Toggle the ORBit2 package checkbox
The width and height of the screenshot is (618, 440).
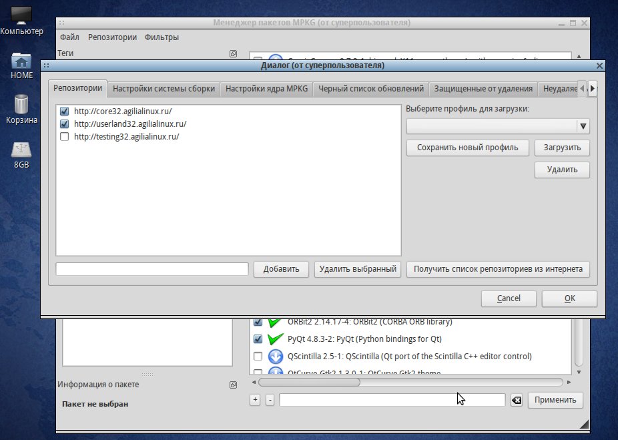coord(258,322)
